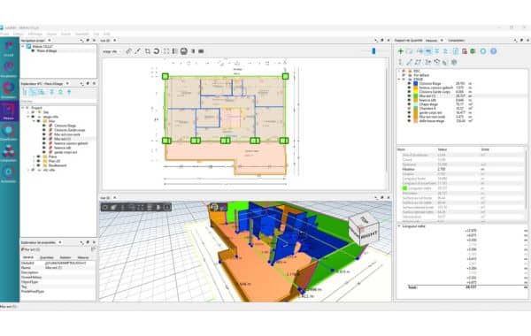
Task: Open the Comparaison module in left sidebar
Action: pos(9,154)
